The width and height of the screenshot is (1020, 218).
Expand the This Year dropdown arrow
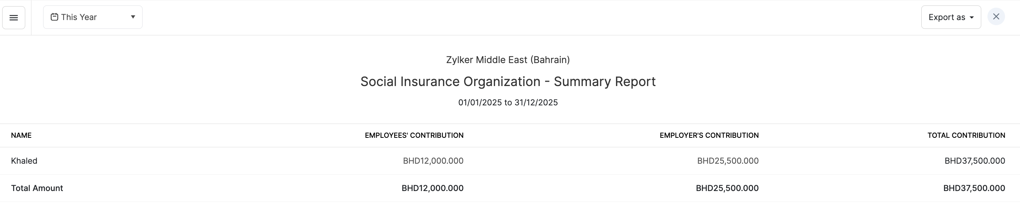(x=133, y=17)
